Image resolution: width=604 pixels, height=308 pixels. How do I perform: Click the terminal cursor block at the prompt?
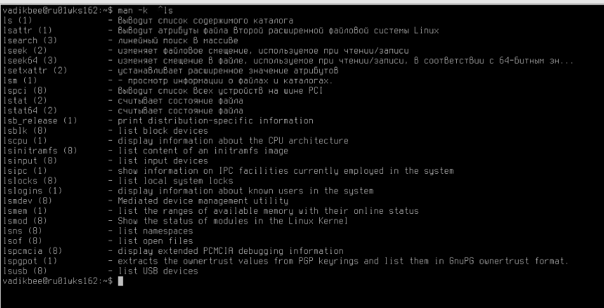120,281
